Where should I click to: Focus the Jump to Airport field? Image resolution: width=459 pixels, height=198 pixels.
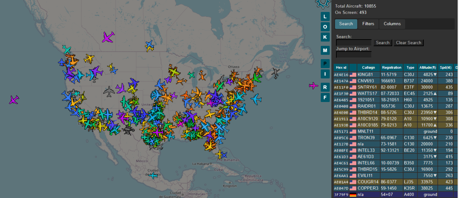[x=354, y=54]
